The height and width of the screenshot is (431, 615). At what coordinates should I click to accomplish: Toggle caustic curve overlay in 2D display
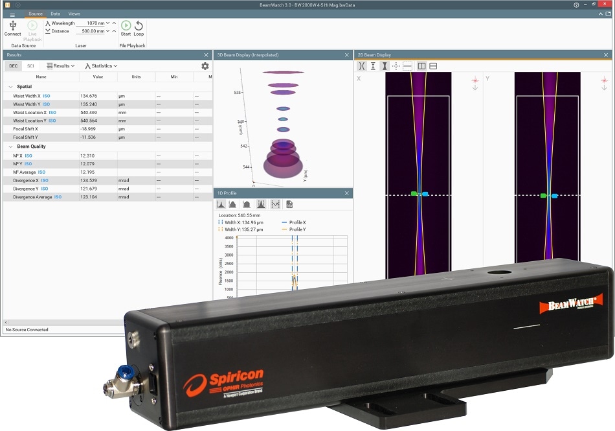[x=362, y=66]
